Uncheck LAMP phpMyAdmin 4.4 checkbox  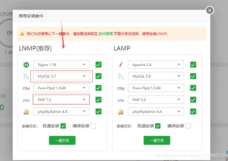(x=193, y=111)
